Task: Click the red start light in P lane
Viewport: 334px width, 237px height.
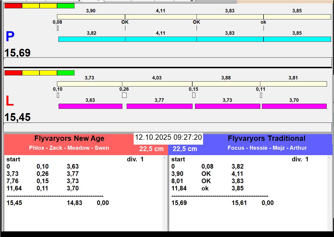Action: [13, 6]
